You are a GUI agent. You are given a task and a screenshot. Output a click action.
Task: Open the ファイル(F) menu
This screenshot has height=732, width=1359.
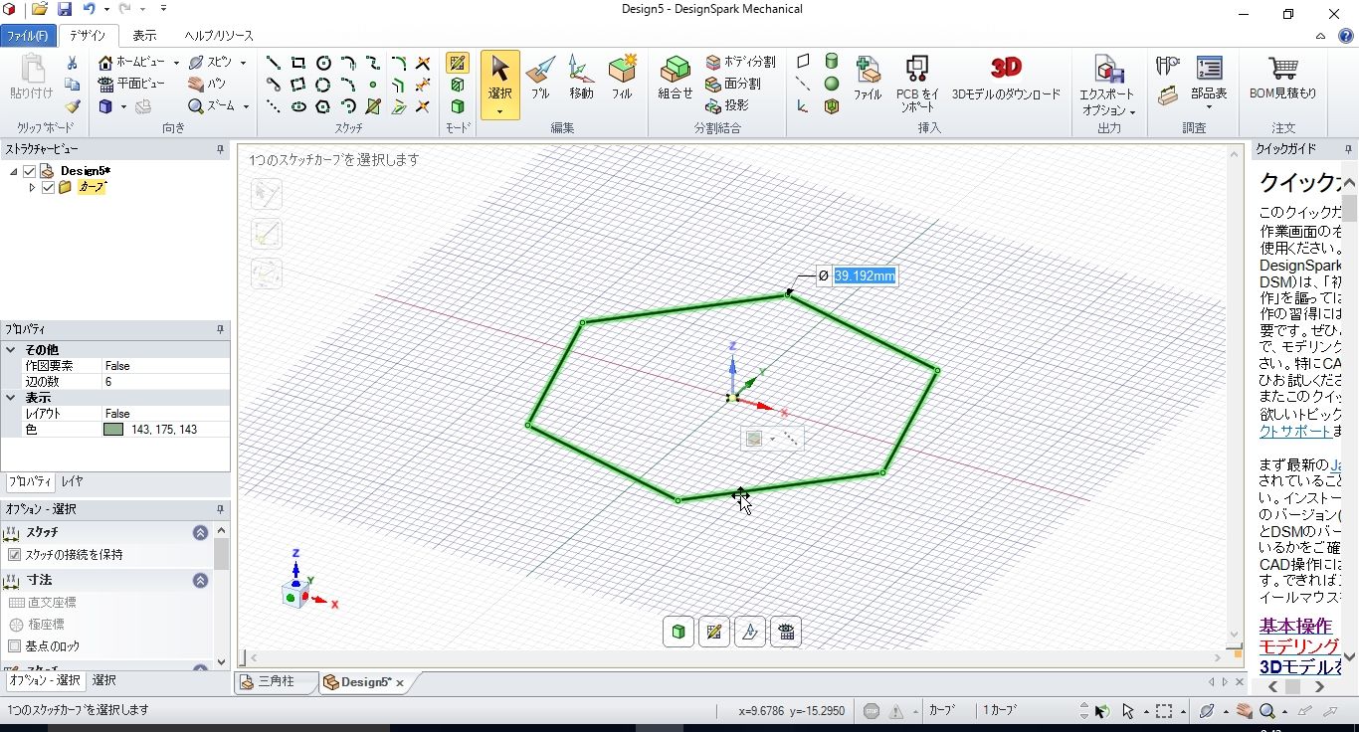coord(29,34)
